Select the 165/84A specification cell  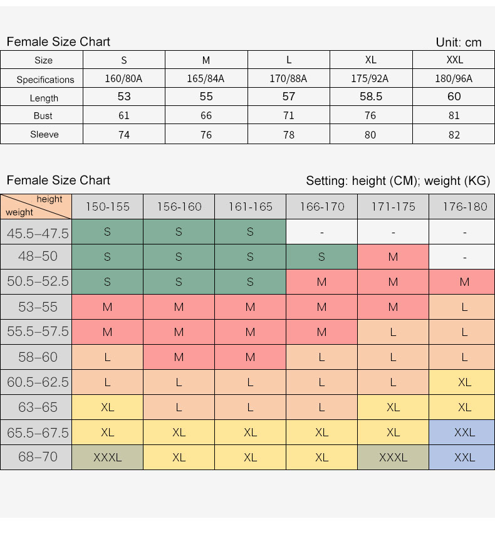[206, 79]
